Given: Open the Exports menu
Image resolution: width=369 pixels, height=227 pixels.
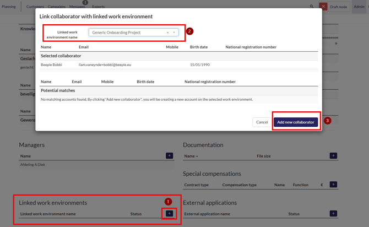Looking at the screenshot, I should click(98, 7).
